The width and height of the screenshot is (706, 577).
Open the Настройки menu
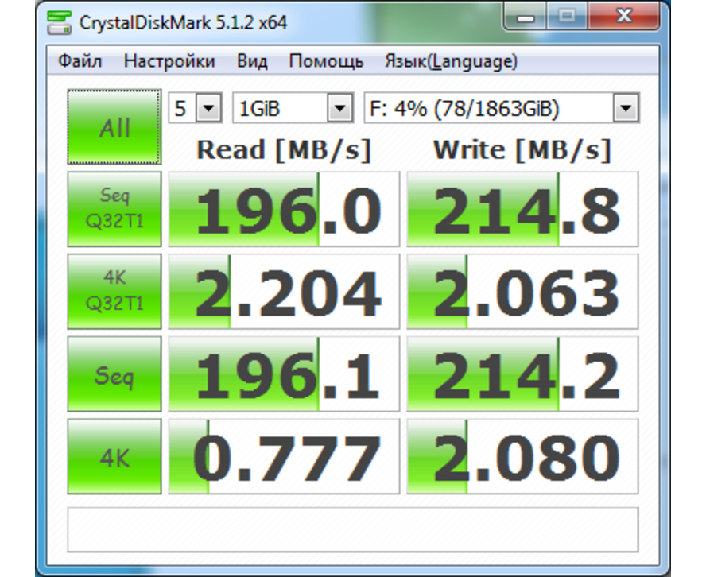pos(169,61)
